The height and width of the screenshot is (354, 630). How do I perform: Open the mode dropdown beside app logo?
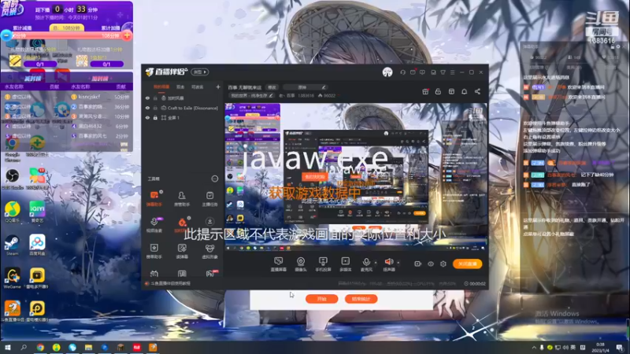(x=200, y=72)
